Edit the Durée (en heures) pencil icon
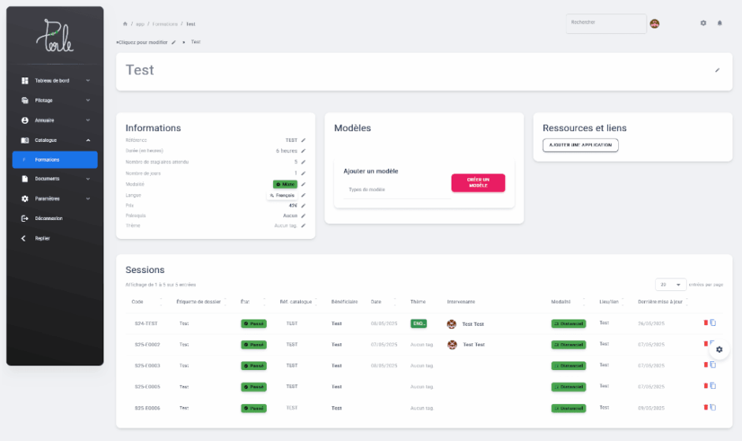 303,151
